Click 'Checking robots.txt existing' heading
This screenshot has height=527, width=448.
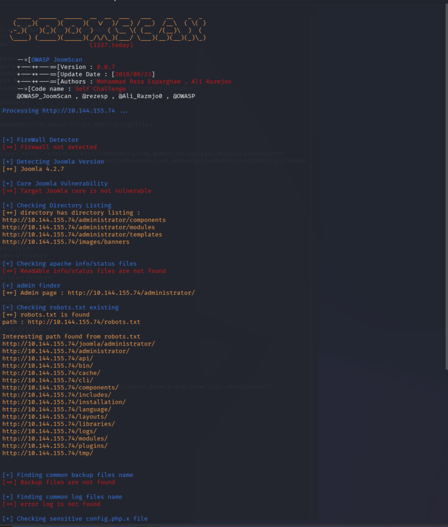tap(60, 307)
